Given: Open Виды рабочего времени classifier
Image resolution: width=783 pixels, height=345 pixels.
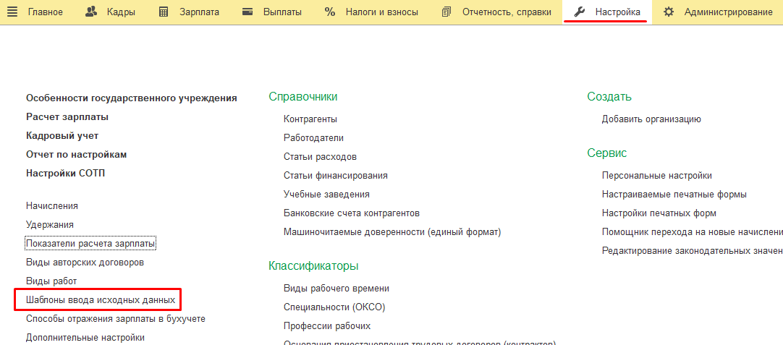Looking at the screenshot, I should [x=337, y=289].
